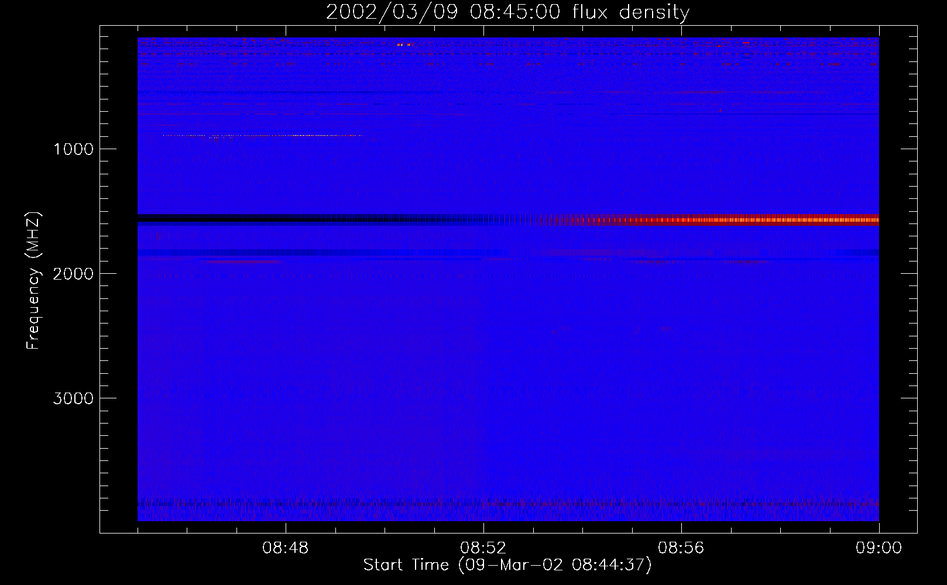The width and height of the screenshot is (947, 585).
Task: Click the 3000 frequency tick label
Action: [x=73, y=398]
